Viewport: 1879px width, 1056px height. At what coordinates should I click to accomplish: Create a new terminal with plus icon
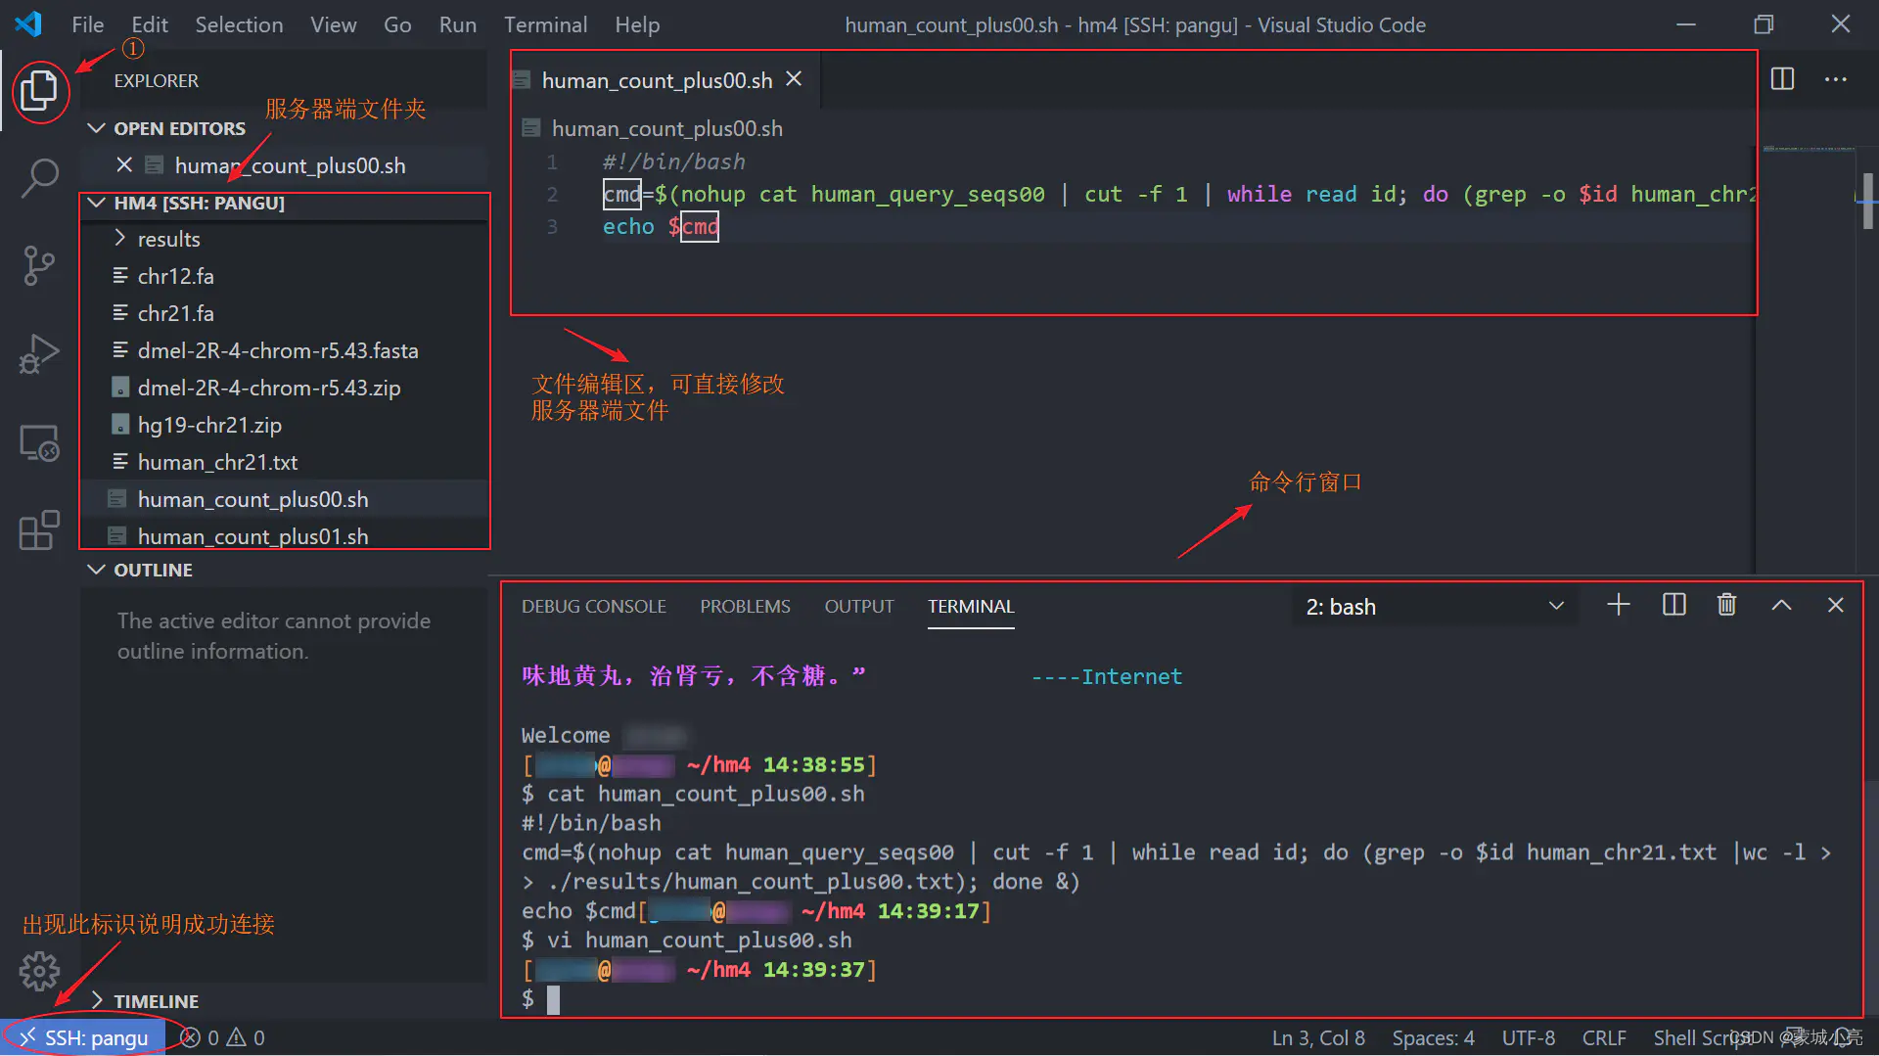[x=1619, y=605]
